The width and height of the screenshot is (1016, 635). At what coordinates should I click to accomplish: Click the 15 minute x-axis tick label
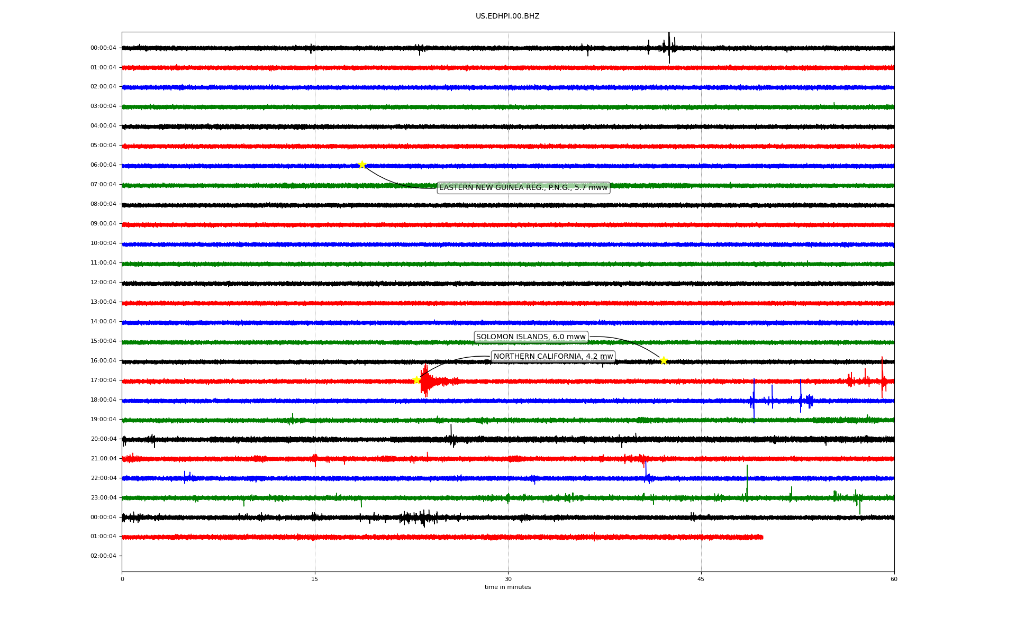pyautogui.click(x=315, y=579)
